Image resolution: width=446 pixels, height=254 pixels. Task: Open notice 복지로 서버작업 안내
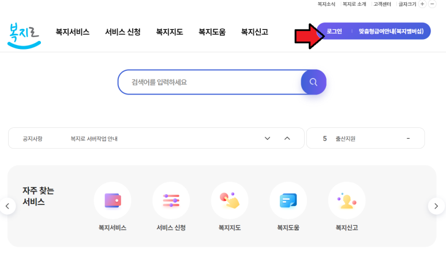click(x=94, y=139)
